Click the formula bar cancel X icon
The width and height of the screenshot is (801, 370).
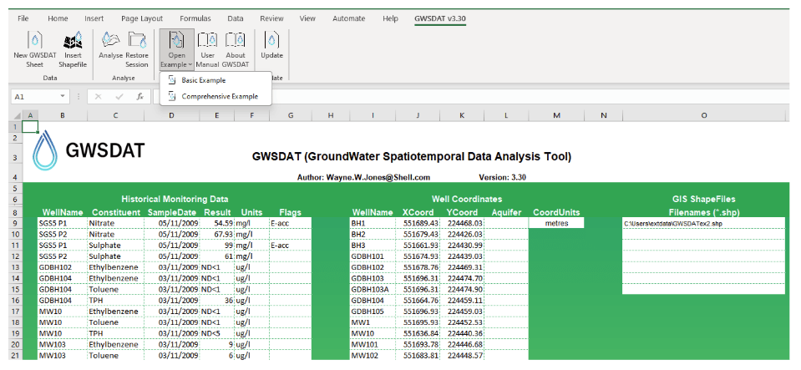point(98,96)
